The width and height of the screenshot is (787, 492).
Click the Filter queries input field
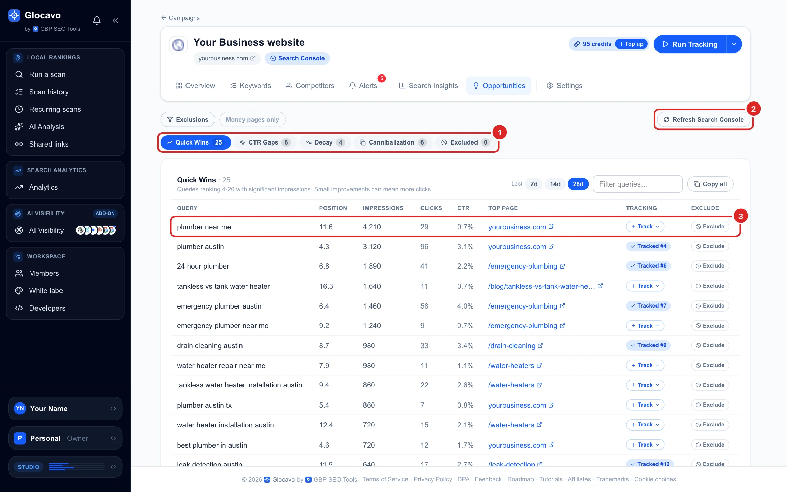(638, 184)
